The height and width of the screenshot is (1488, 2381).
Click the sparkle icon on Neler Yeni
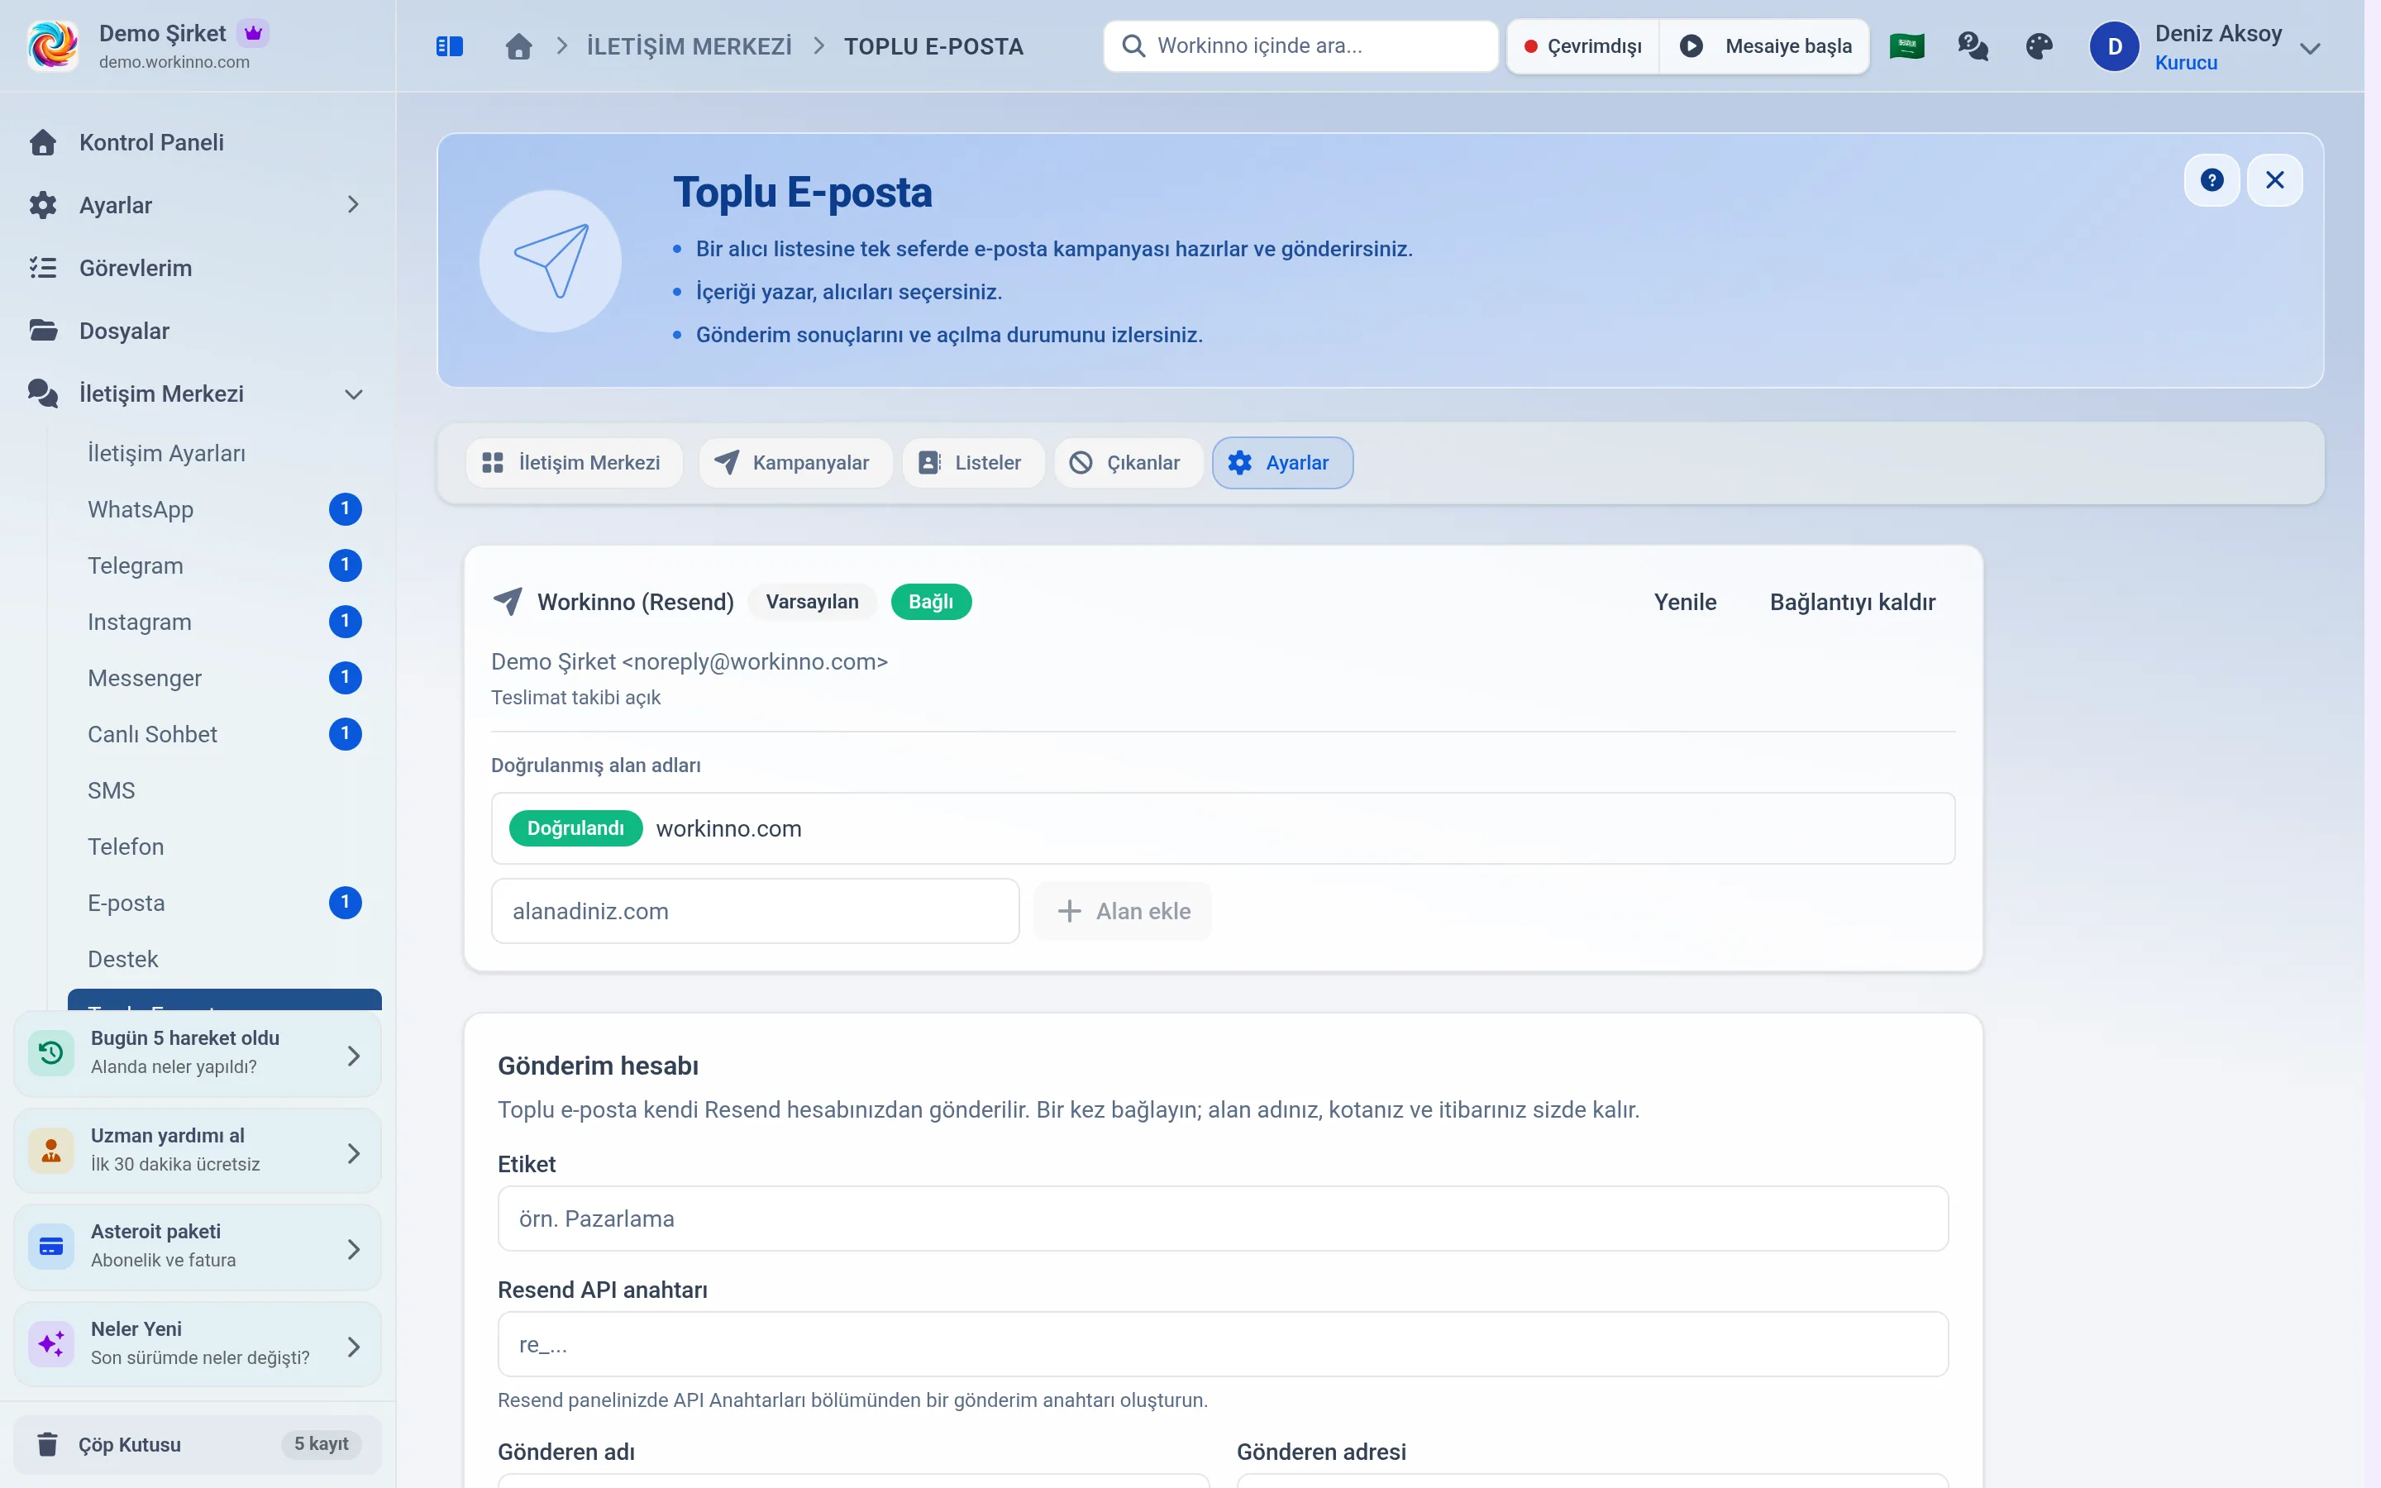51,1344
